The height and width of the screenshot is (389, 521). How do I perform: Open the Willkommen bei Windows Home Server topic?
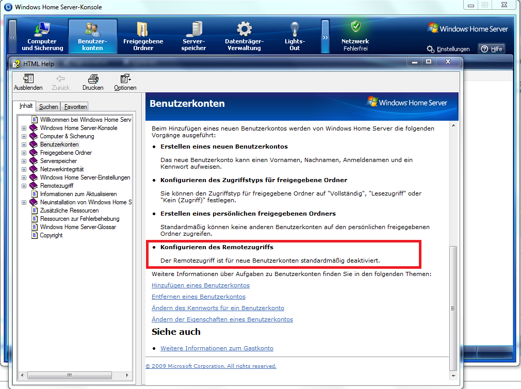point(86,120)
